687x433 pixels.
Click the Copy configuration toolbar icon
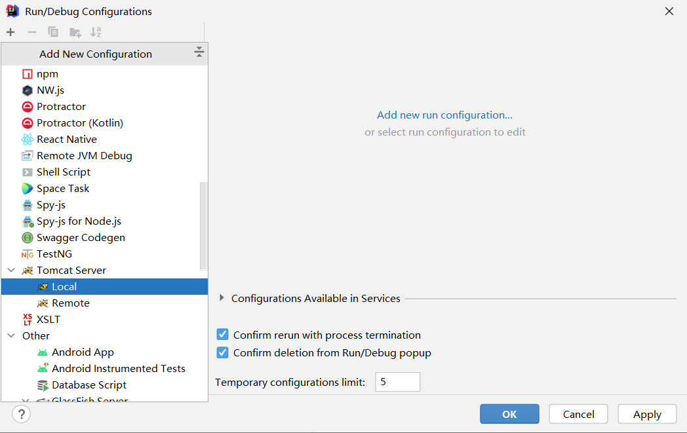[53, 32]
